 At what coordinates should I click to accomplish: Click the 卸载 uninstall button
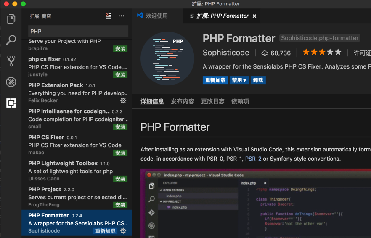tap(258, 80)
